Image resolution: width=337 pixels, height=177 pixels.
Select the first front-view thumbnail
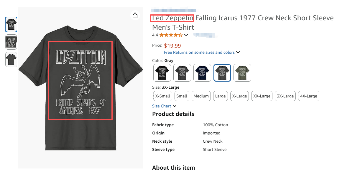point(11,24)
